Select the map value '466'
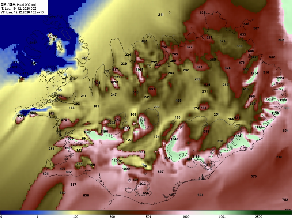Screen dimensions: 292x219 pyautogui.click(x=178, y=100)
